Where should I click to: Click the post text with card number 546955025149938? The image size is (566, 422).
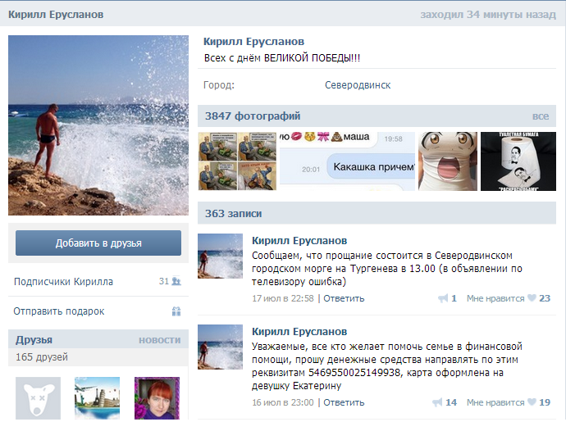(x=387, y=366)
